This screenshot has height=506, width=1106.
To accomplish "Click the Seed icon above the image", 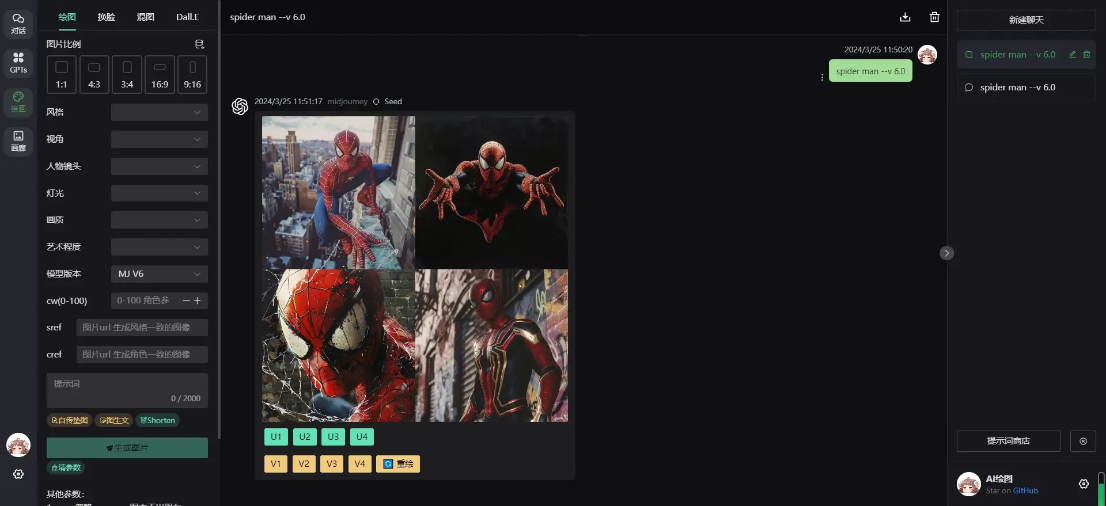I will 376,102.
